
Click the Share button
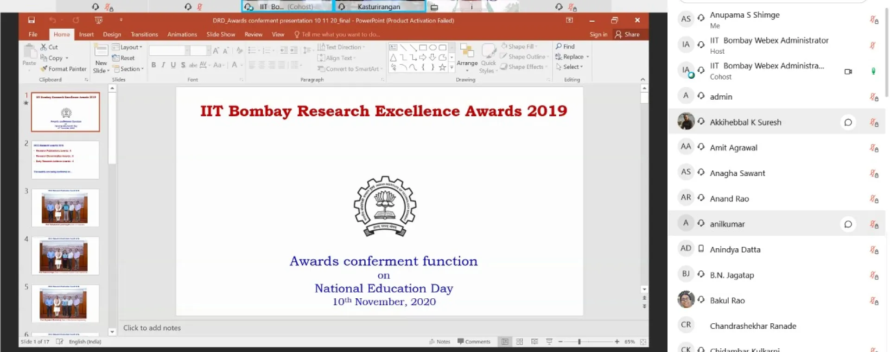click(x=627, y=34)
